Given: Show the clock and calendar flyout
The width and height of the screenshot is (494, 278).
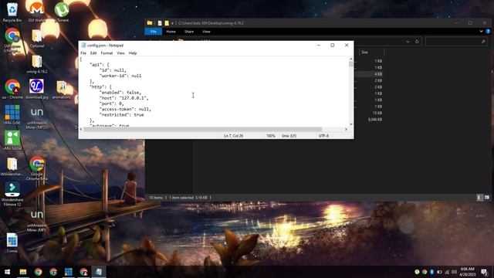Looking at the screenshot, I should click(x=468, y=272).
